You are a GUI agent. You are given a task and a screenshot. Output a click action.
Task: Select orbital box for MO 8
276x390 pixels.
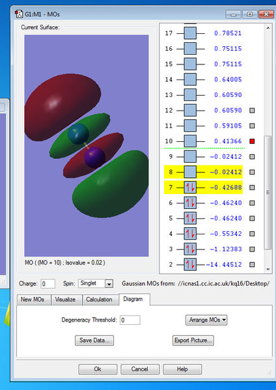(190, 172)
